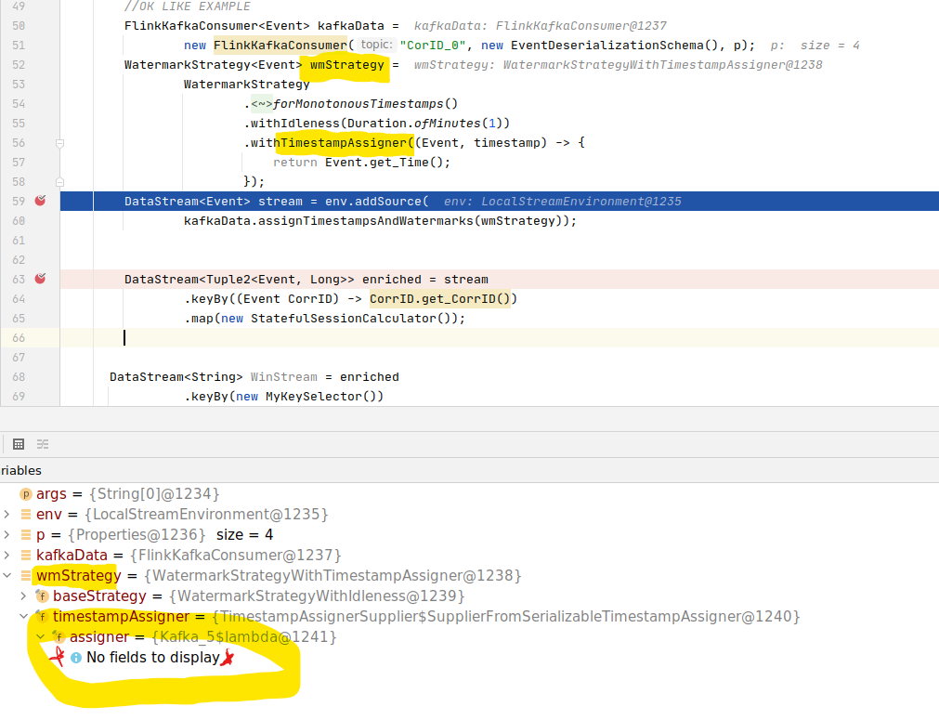
Task: Toggle the breakpoint on line 59
Action: point(40,201)
